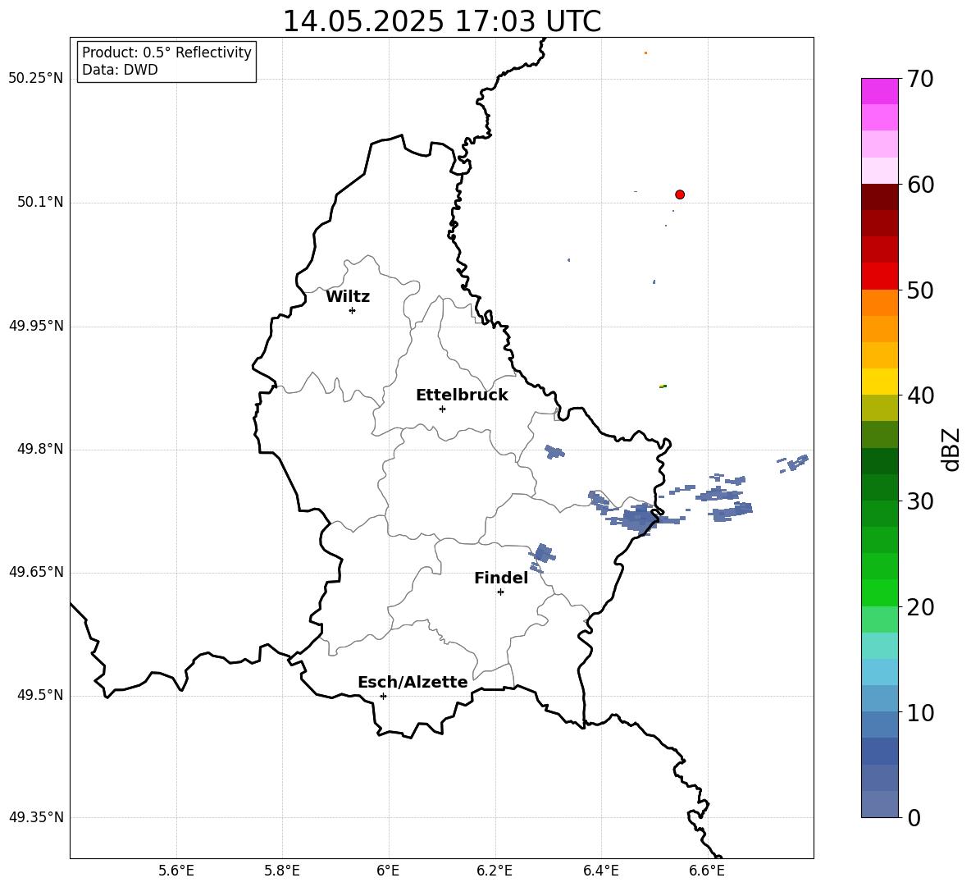Viewport: 971px width, 887px height.
Task: Click the 50 tick label on colorbar
Action: click(x=920, y=290)
